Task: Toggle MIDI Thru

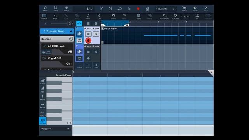Action: coord(46,52)
